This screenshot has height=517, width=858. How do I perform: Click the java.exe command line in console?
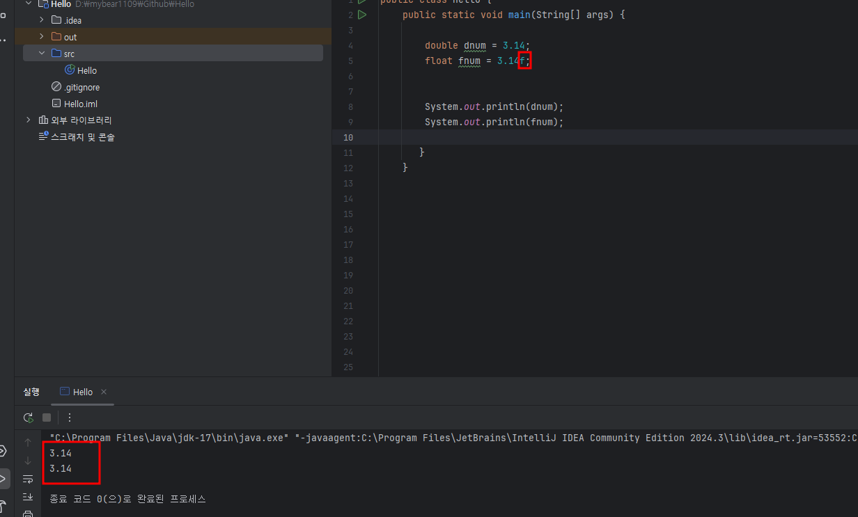(453, 438)
